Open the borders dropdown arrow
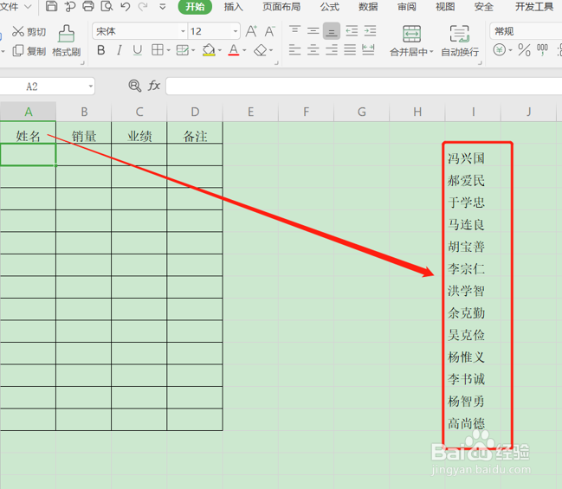Screen dimensions: 562x489 point(169,50)
